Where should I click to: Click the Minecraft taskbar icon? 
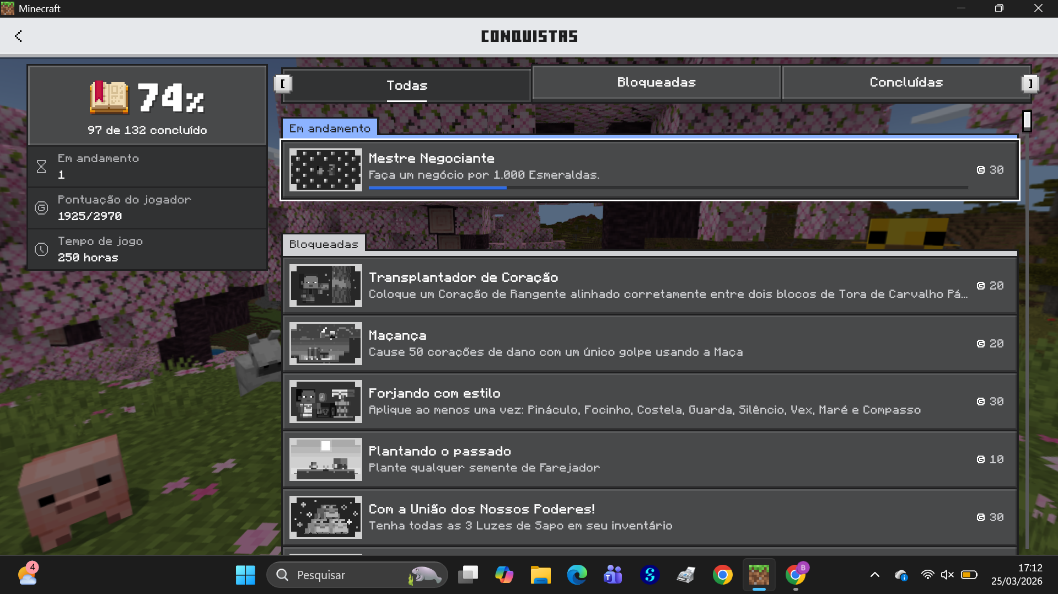[759, 575]
